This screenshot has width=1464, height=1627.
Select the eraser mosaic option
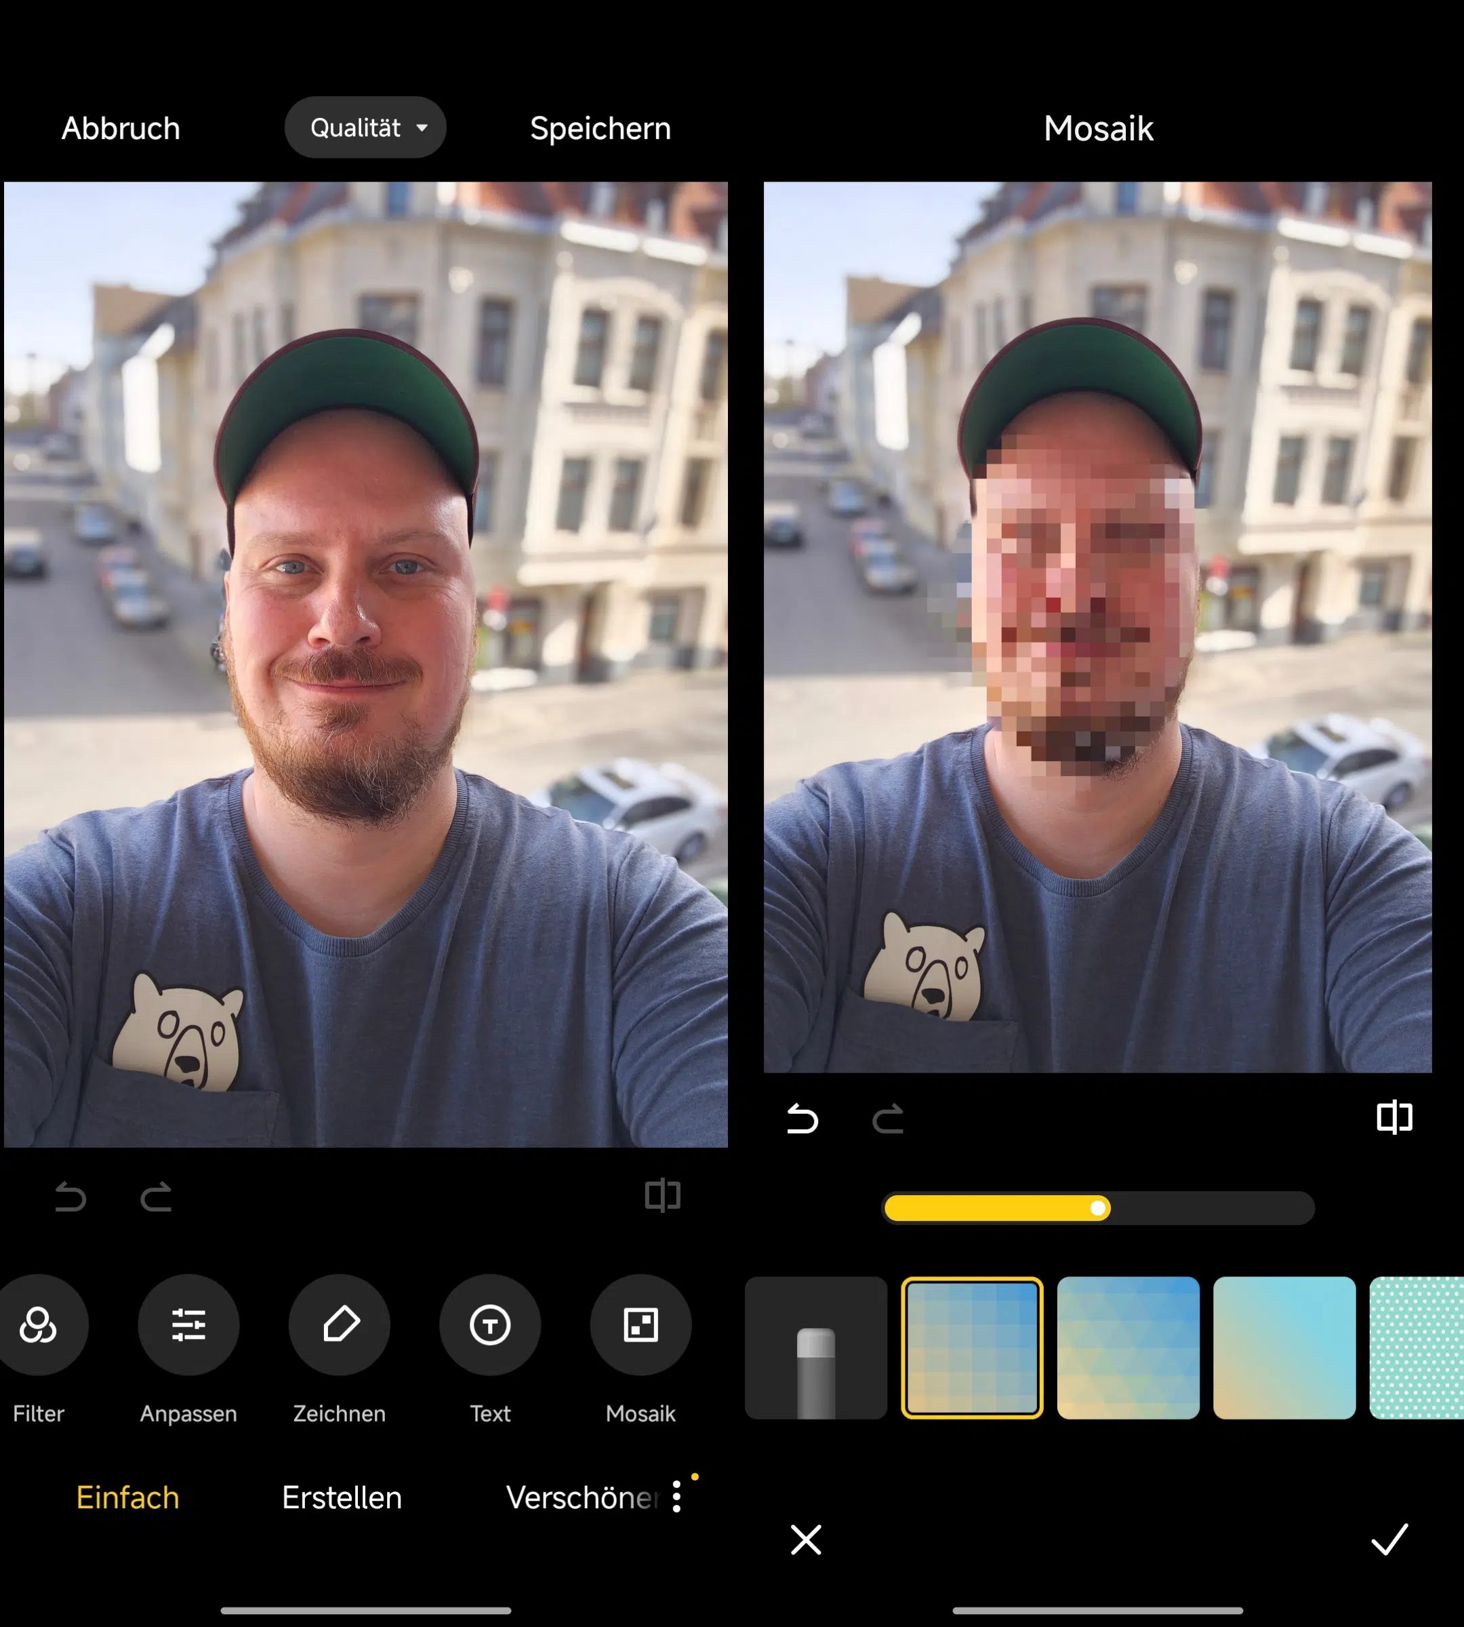point(815,1348)
